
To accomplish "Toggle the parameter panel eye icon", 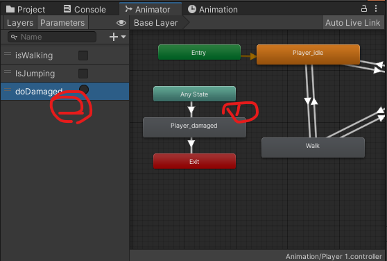I will click(121, 23).
